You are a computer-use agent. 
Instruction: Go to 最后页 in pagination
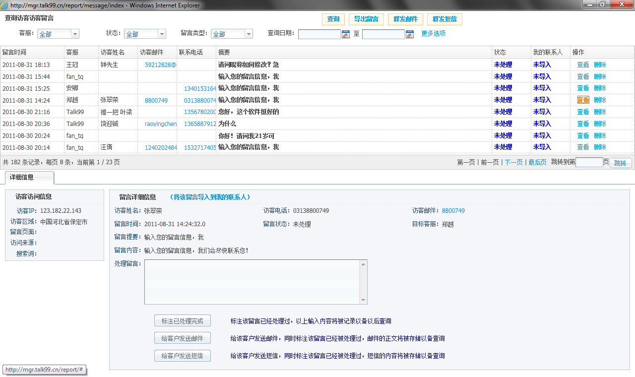click(x=537, y=162)
